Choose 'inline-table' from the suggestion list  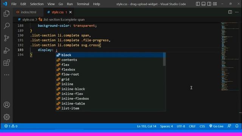[x=109, y=104]
